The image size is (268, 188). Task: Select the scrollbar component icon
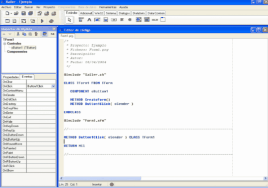(155, 20)
